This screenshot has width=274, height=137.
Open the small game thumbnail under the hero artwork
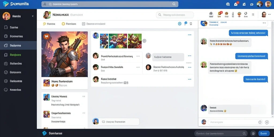coord(47,83)
